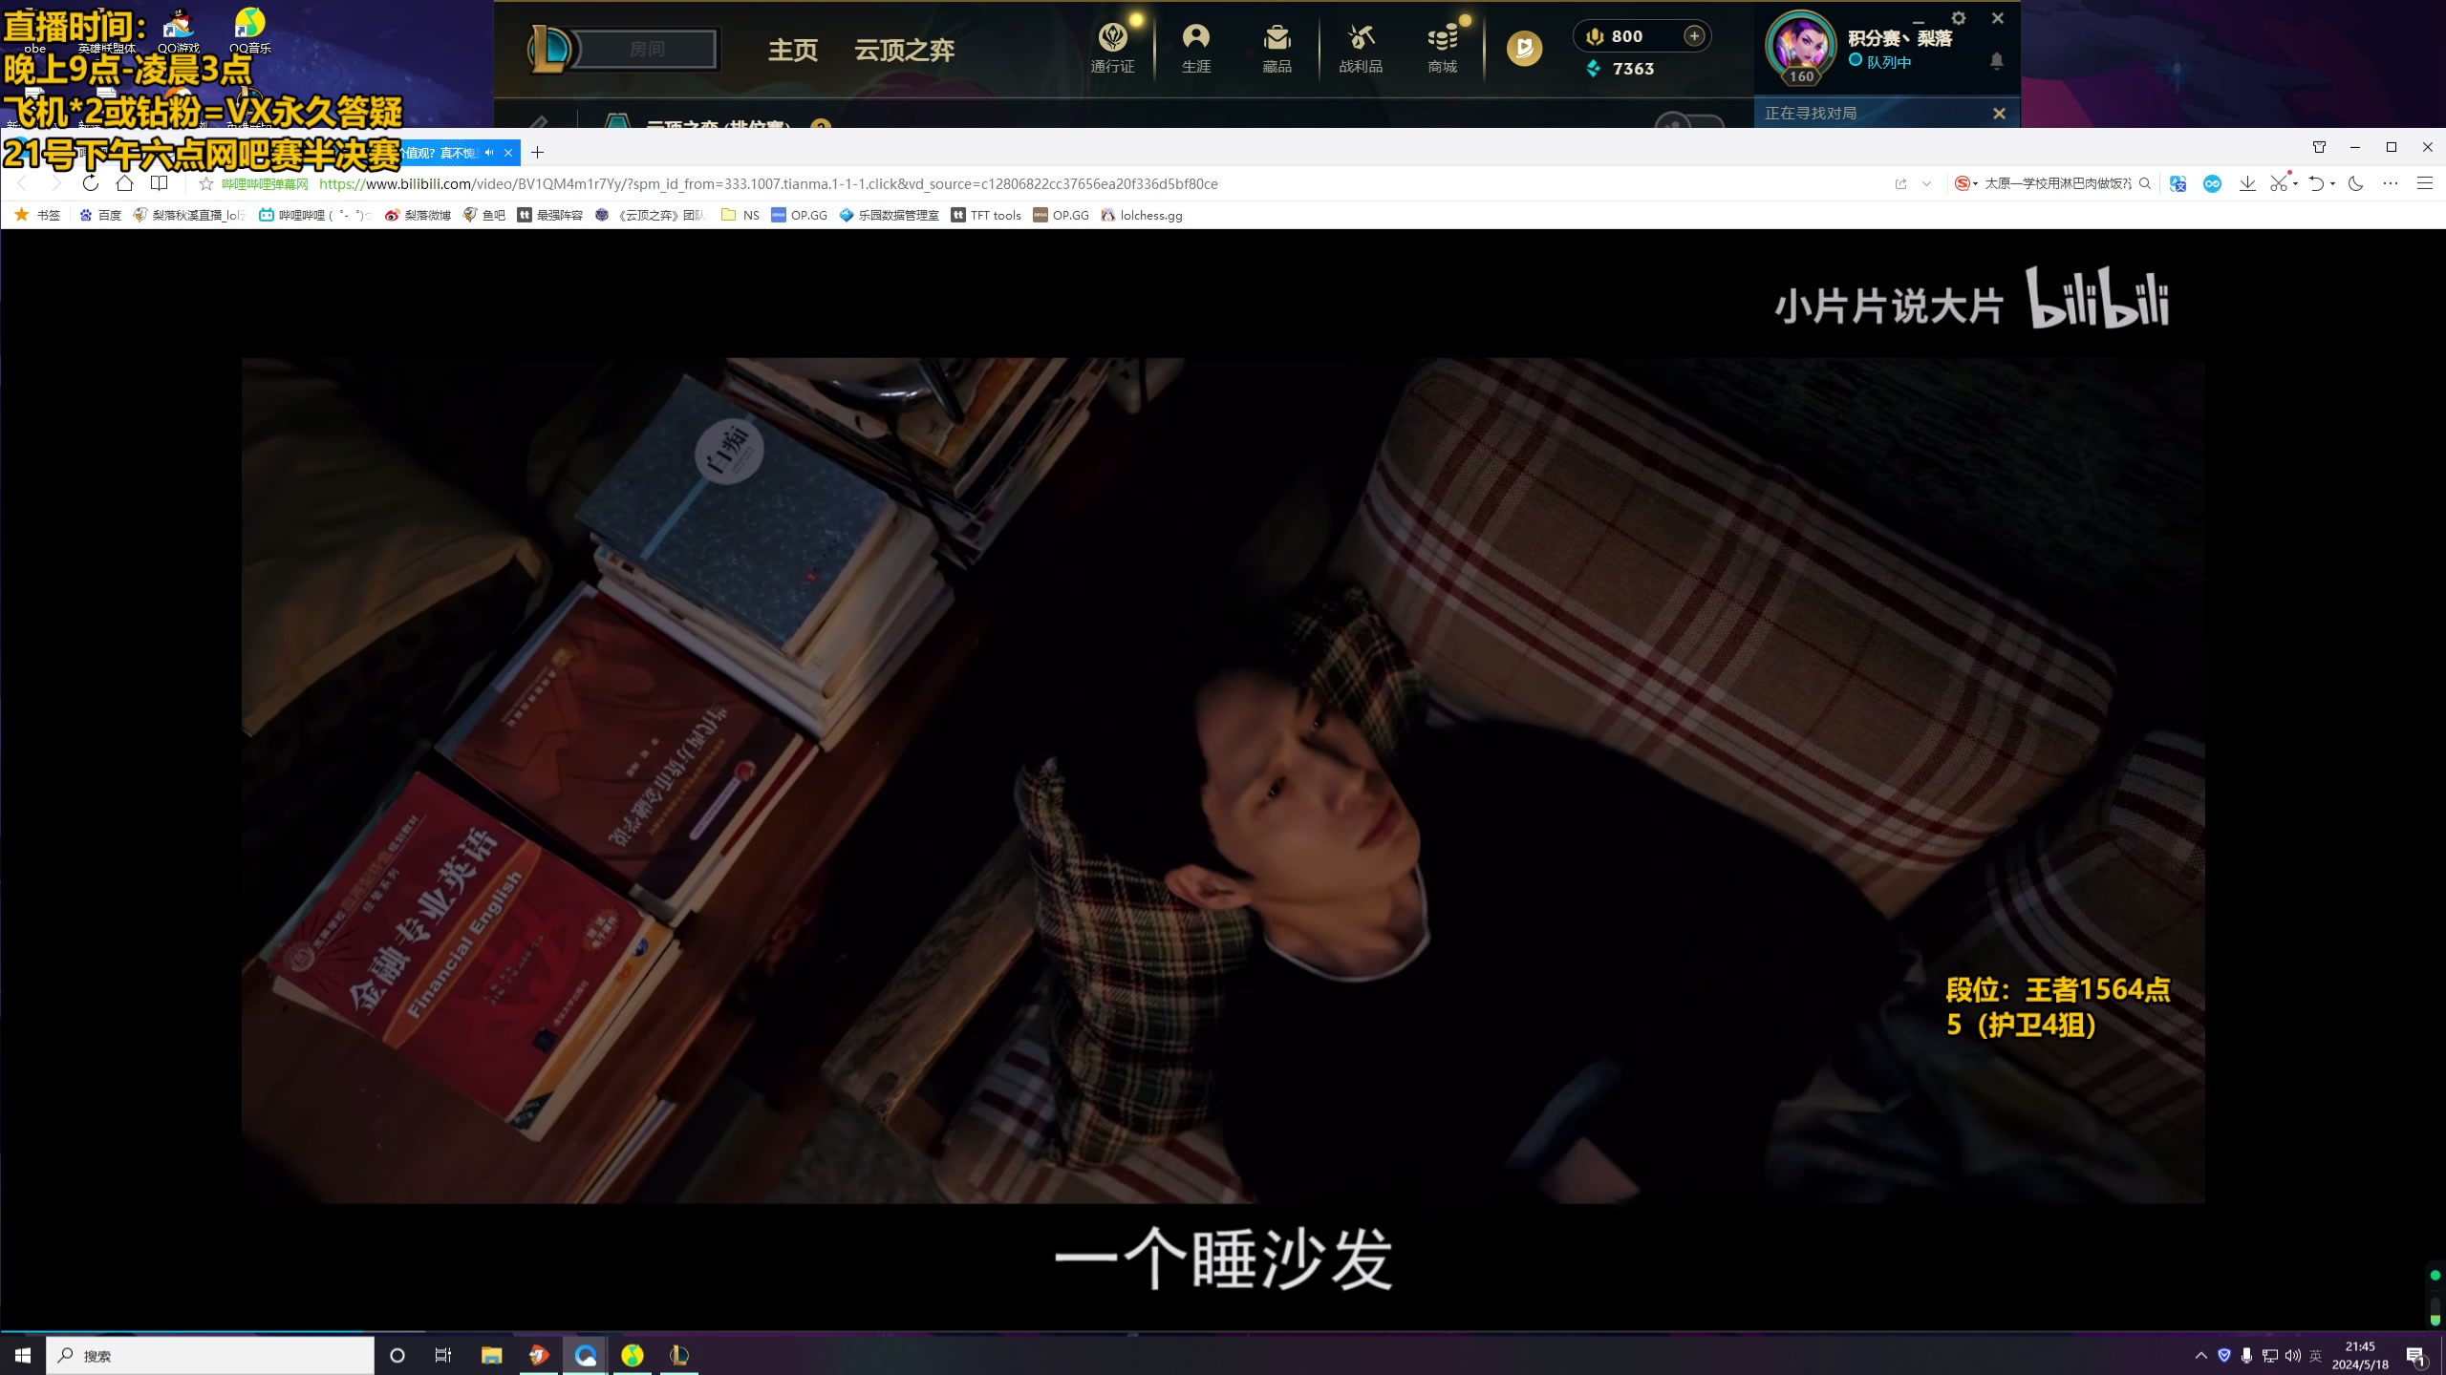
Task: Open 梨落秋溪直播 bookmark
Action: 189,215
